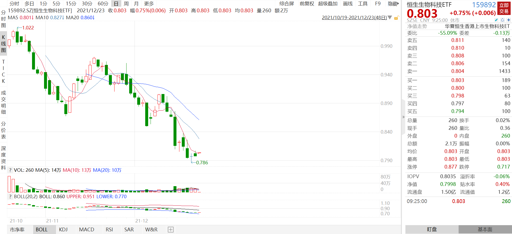Open BOLL indicator help question mark
Screen dimensions: 512x234
[10, 197]
